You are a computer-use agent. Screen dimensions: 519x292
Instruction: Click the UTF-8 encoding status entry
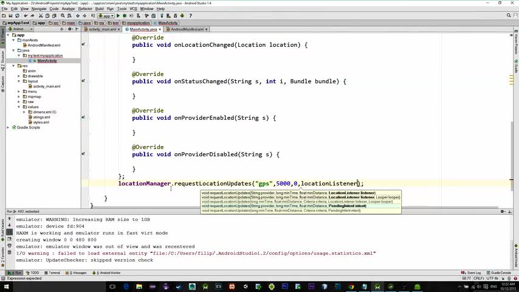[492, 279]
